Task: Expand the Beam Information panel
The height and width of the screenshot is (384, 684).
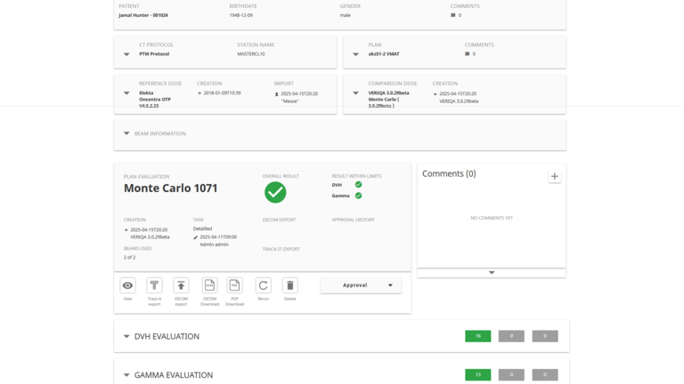Action: coord(126,134)
